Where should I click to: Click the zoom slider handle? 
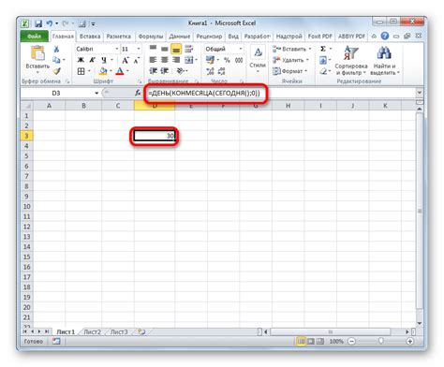pyautogui.click(x=380, y=341)
